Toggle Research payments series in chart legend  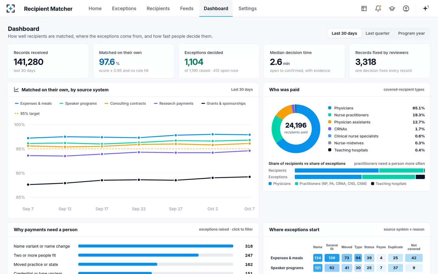tap(173, 104)
